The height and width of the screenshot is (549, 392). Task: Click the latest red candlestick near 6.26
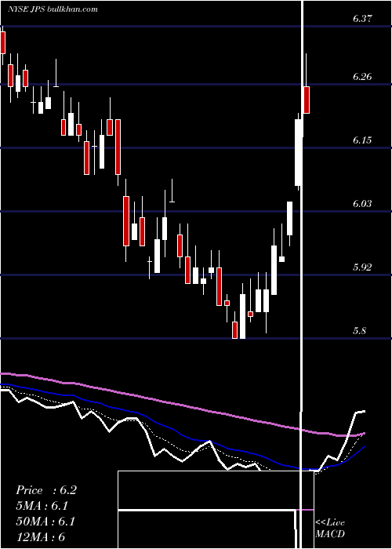pyautogui.click(x=307, y=100)
